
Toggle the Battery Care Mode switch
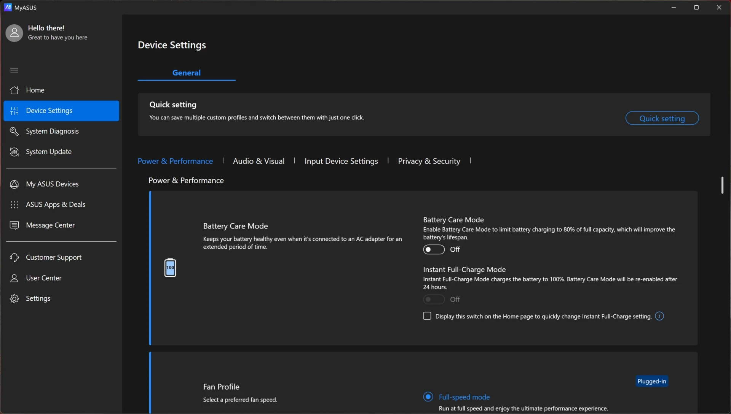pos(434,249)
